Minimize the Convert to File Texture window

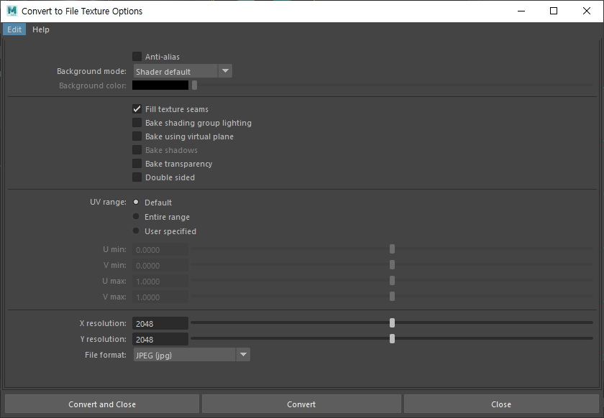pyautogui.click(x=521, y=11)
